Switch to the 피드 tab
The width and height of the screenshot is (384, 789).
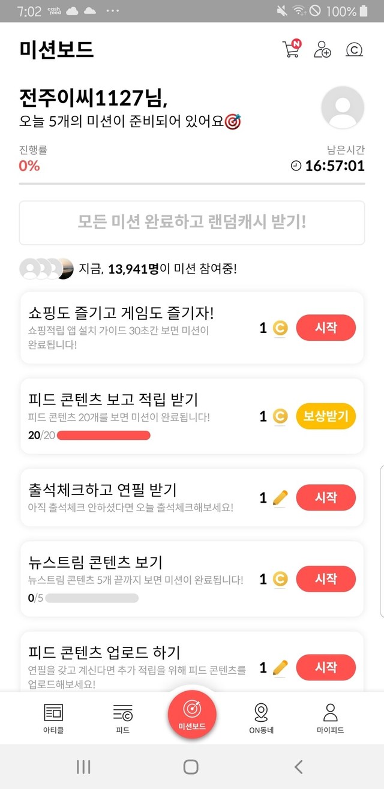[x=122, y=718]
